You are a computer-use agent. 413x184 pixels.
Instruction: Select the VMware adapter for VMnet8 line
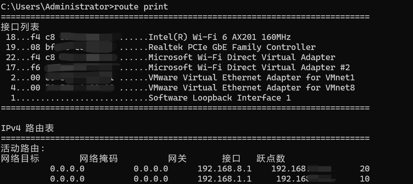click(251, 88)
